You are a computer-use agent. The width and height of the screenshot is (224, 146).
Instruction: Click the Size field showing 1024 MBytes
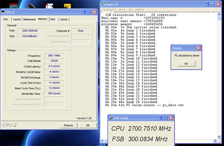click(x=29, y=36)
